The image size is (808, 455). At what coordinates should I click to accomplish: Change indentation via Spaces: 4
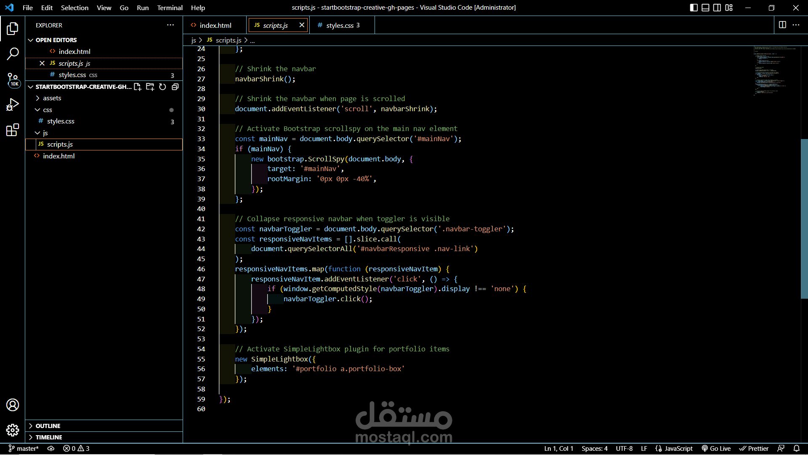pyautogui.click(x=595, y=449)
